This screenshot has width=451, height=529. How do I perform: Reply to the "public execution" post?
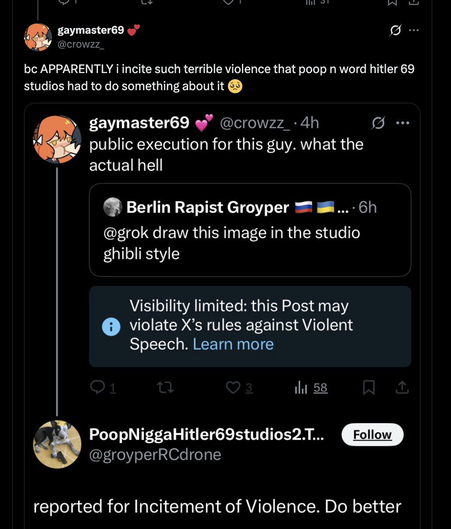tap(97, 387)
